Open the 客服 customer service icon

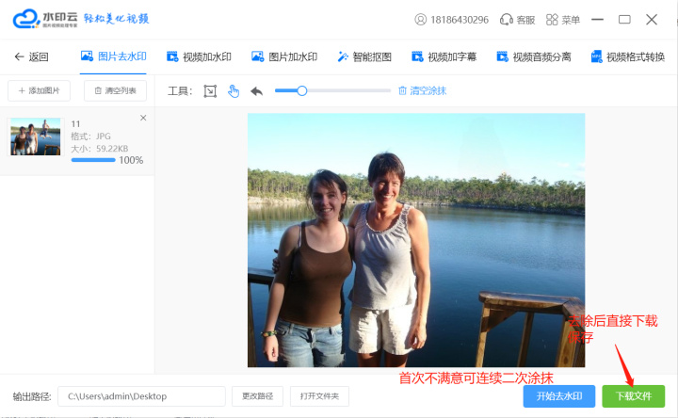pyautogui.click(x=517, y=20)
